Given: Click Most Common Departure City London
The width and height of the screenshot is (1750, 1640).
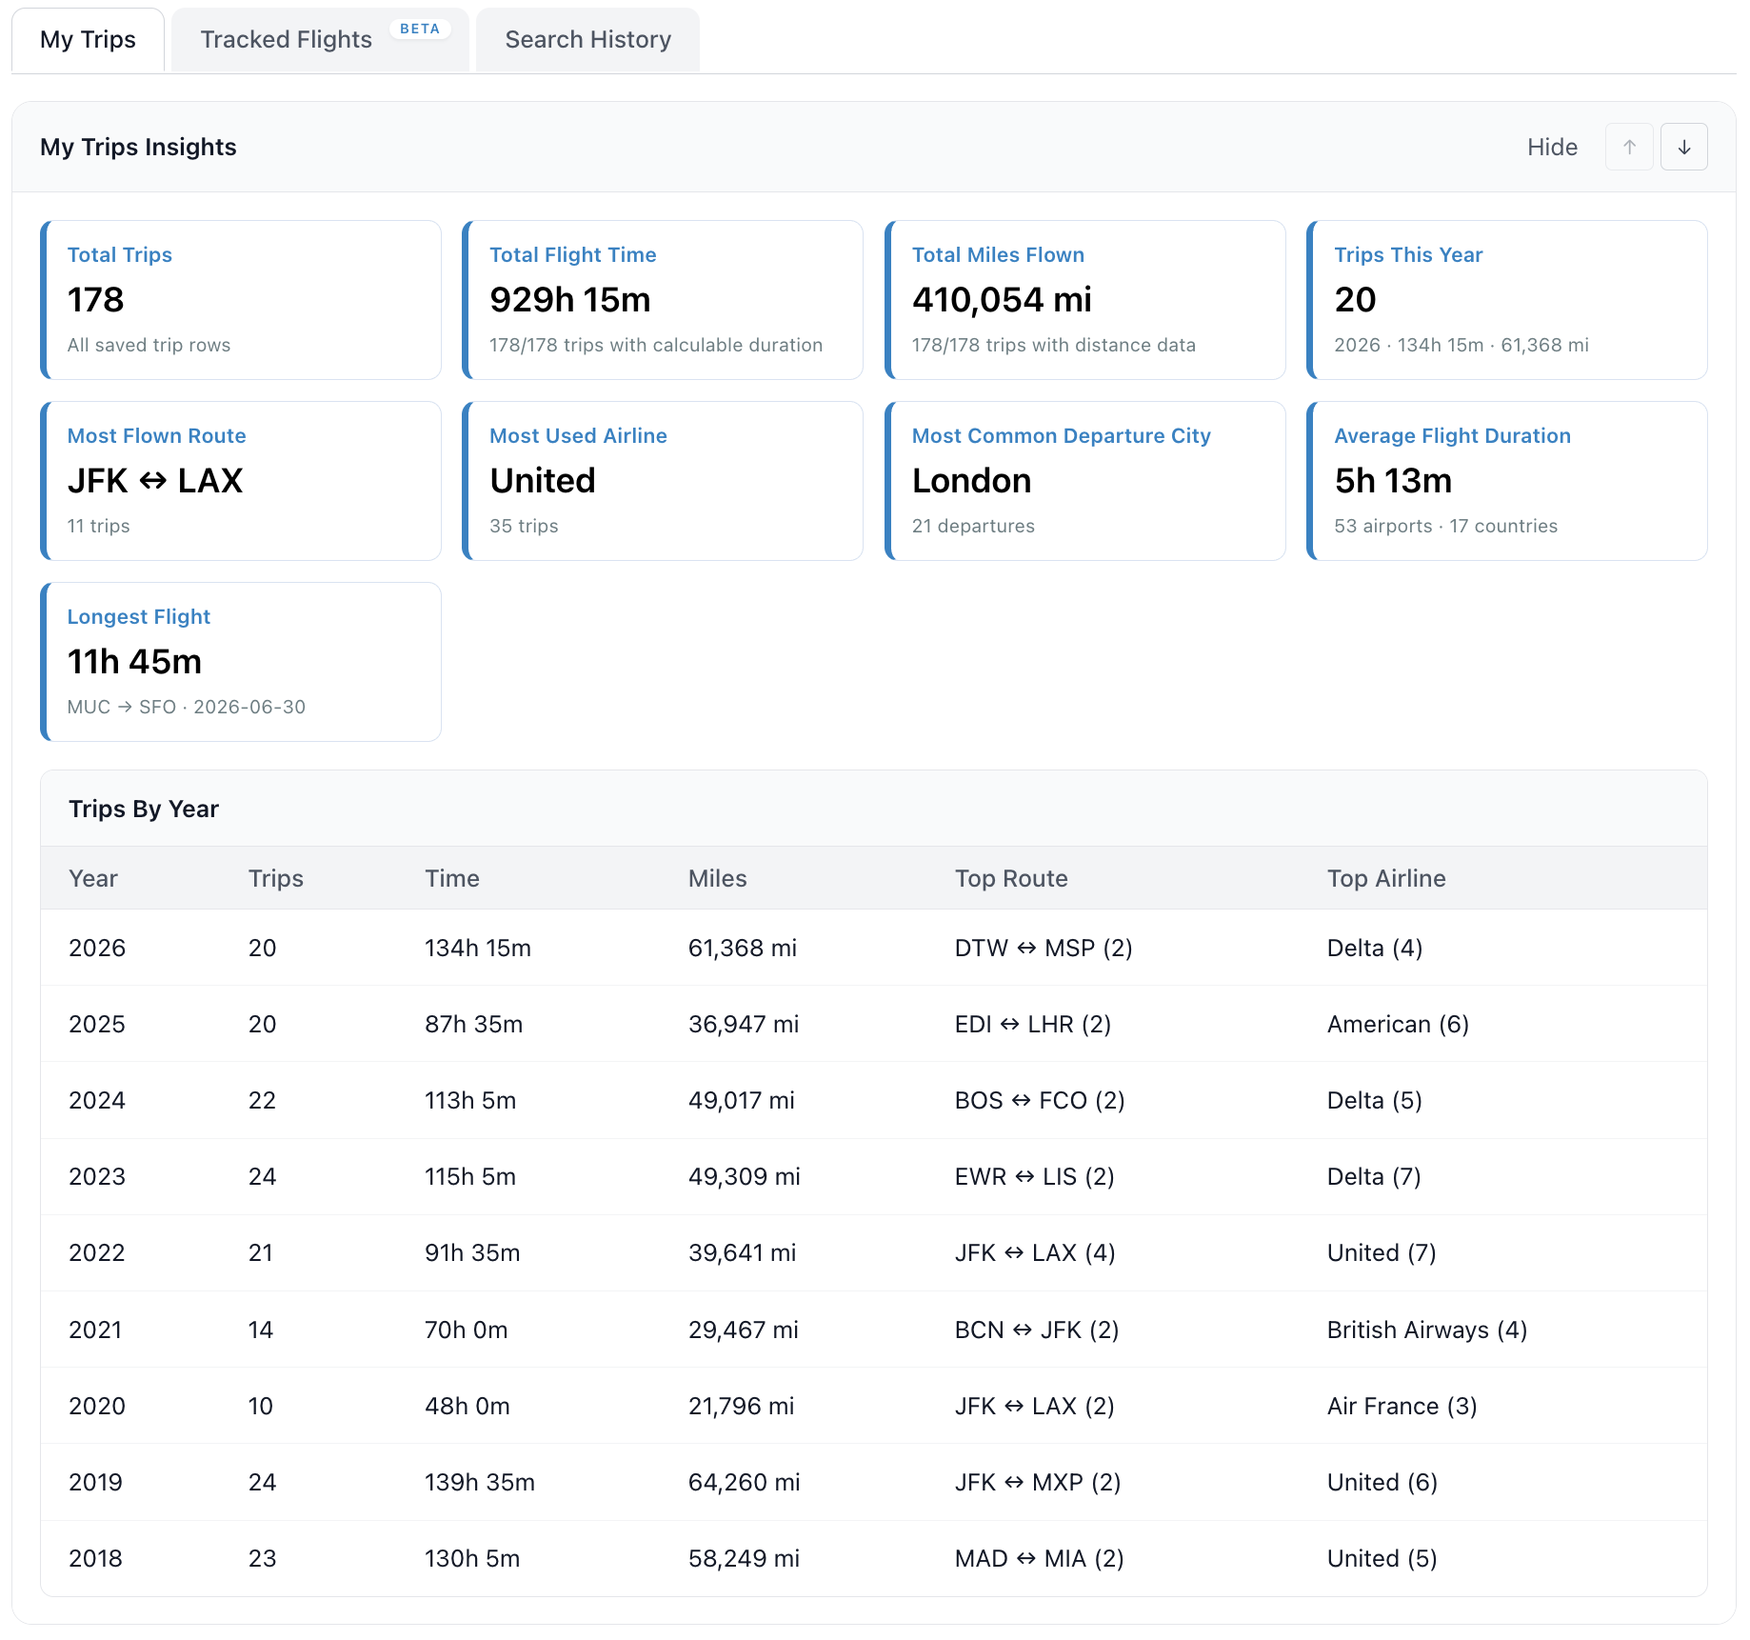Looking at the screenshot, I should pos(971,481).
